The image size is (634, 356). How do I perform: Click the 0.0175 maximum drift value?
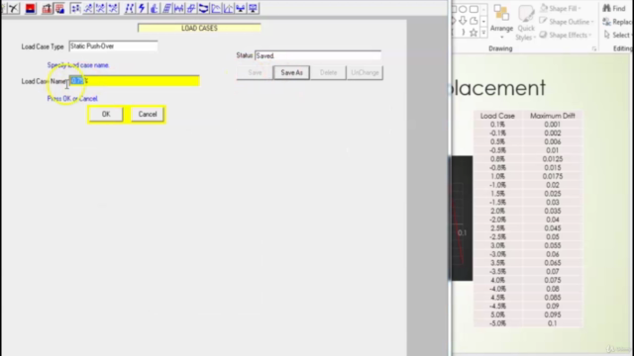click(x=553, y=176)
